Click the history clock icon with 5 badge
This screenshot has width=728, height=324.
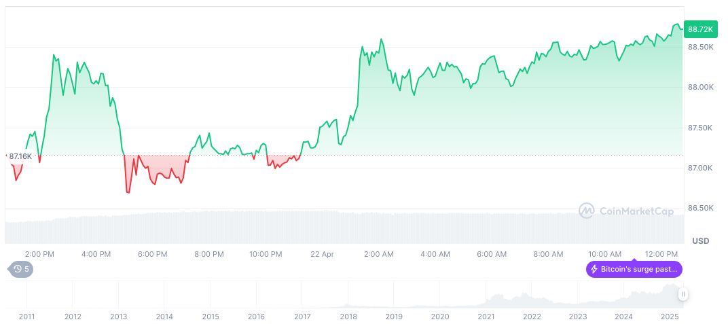[19, 269]
